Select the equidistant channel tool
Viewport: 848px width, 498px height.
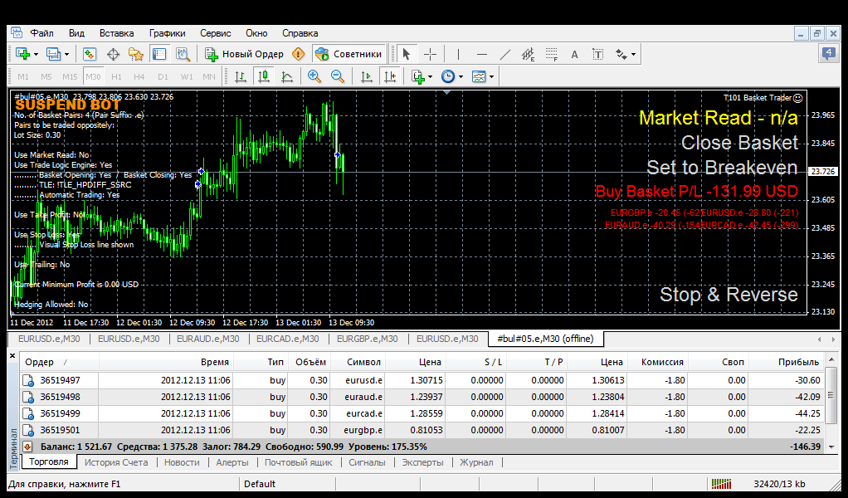[x=528, y=54]
